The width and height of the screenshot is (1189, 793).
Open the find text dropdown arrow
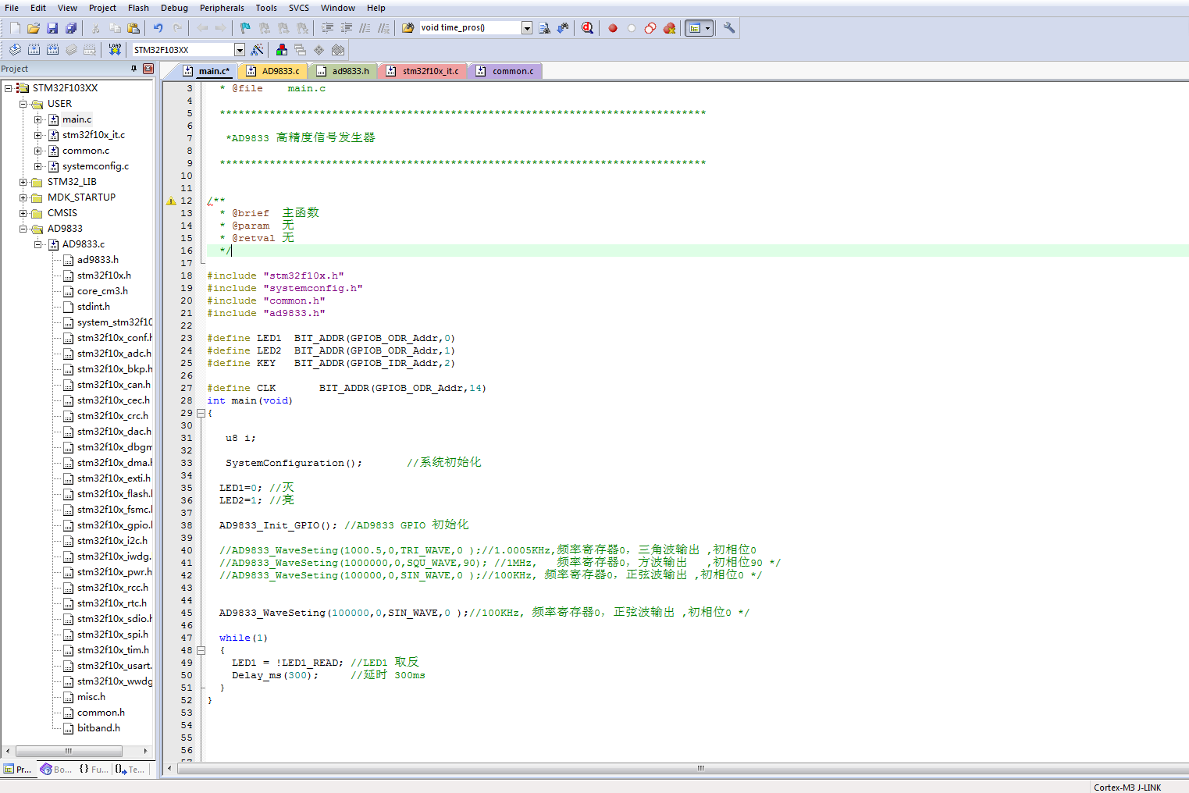pyautogui.click(x=527, y=28)
